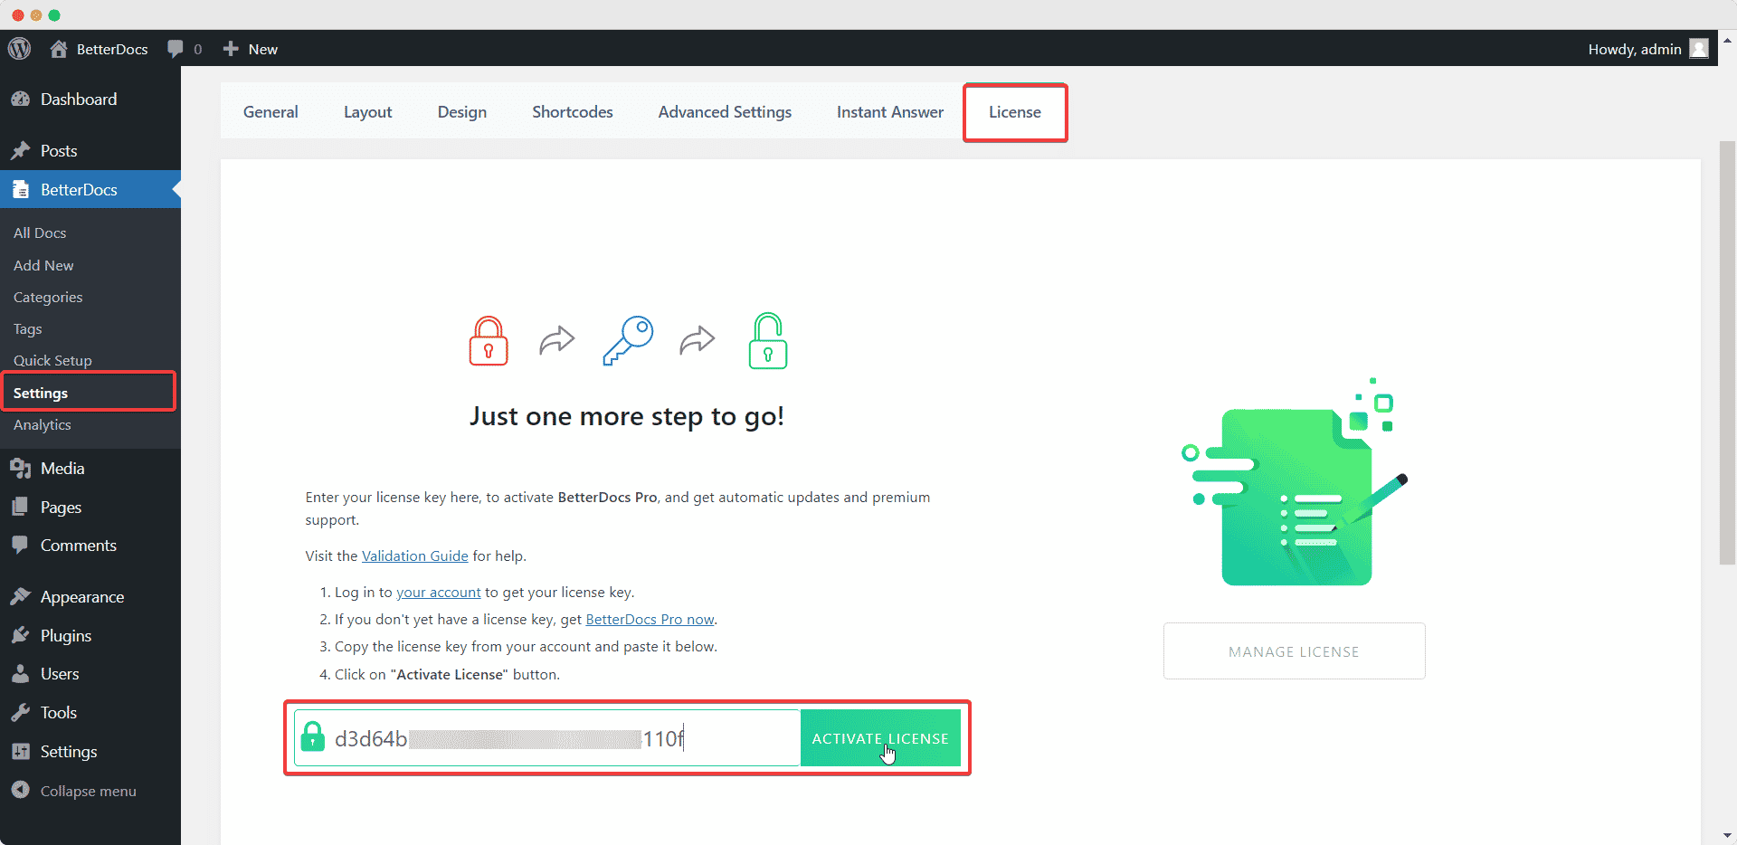Open the Appearance menu label
Viewport: 1737px width, 845px height.
click(x=82, y=597)
